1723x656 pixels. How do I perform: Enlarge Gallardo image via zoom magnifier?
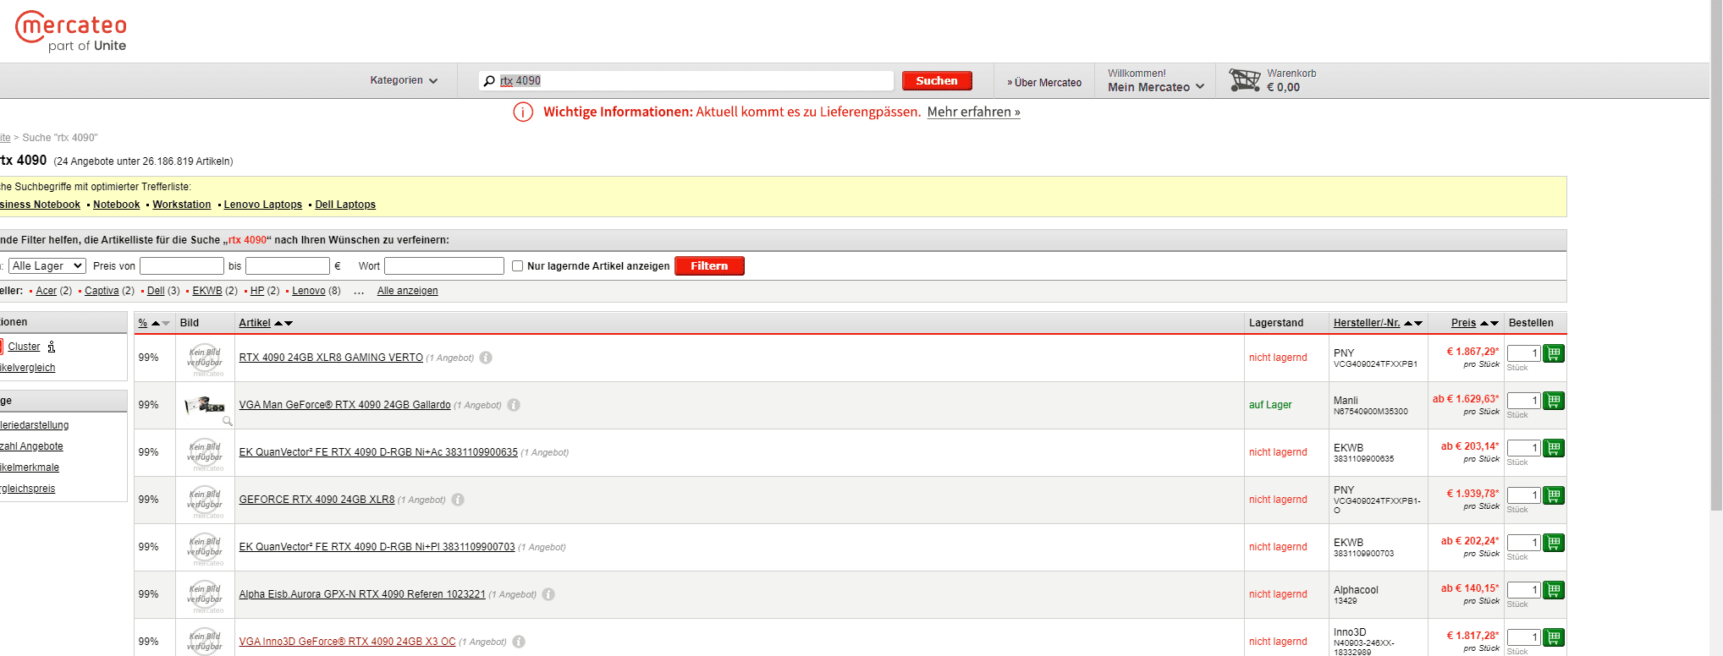point(227,420)
